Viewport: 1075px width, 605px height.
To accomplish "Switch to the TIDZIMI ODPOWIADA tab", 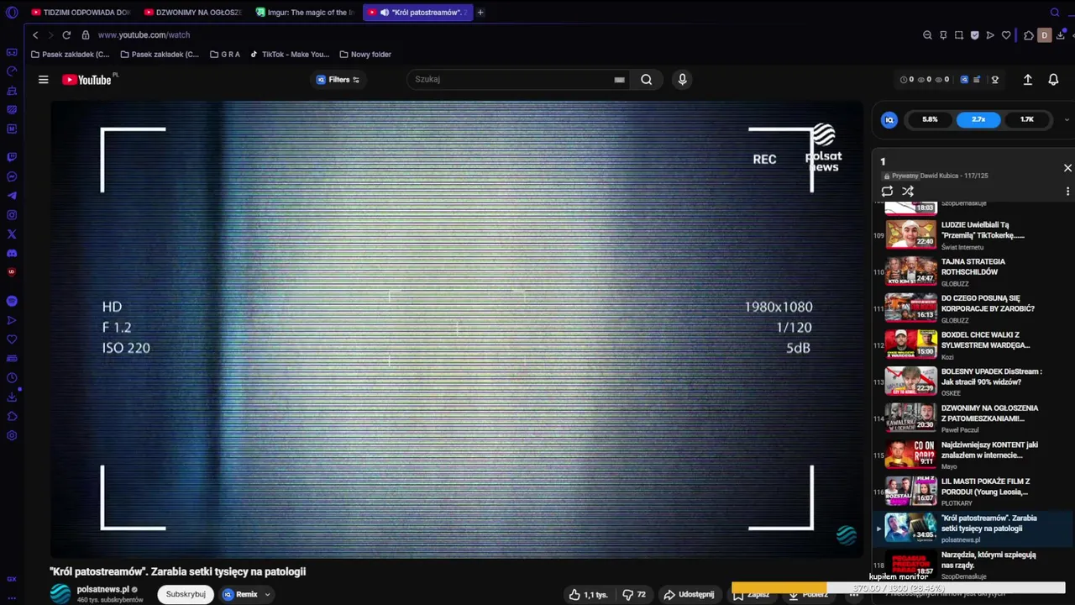I will pyautogui.click(x=80, y=13).
